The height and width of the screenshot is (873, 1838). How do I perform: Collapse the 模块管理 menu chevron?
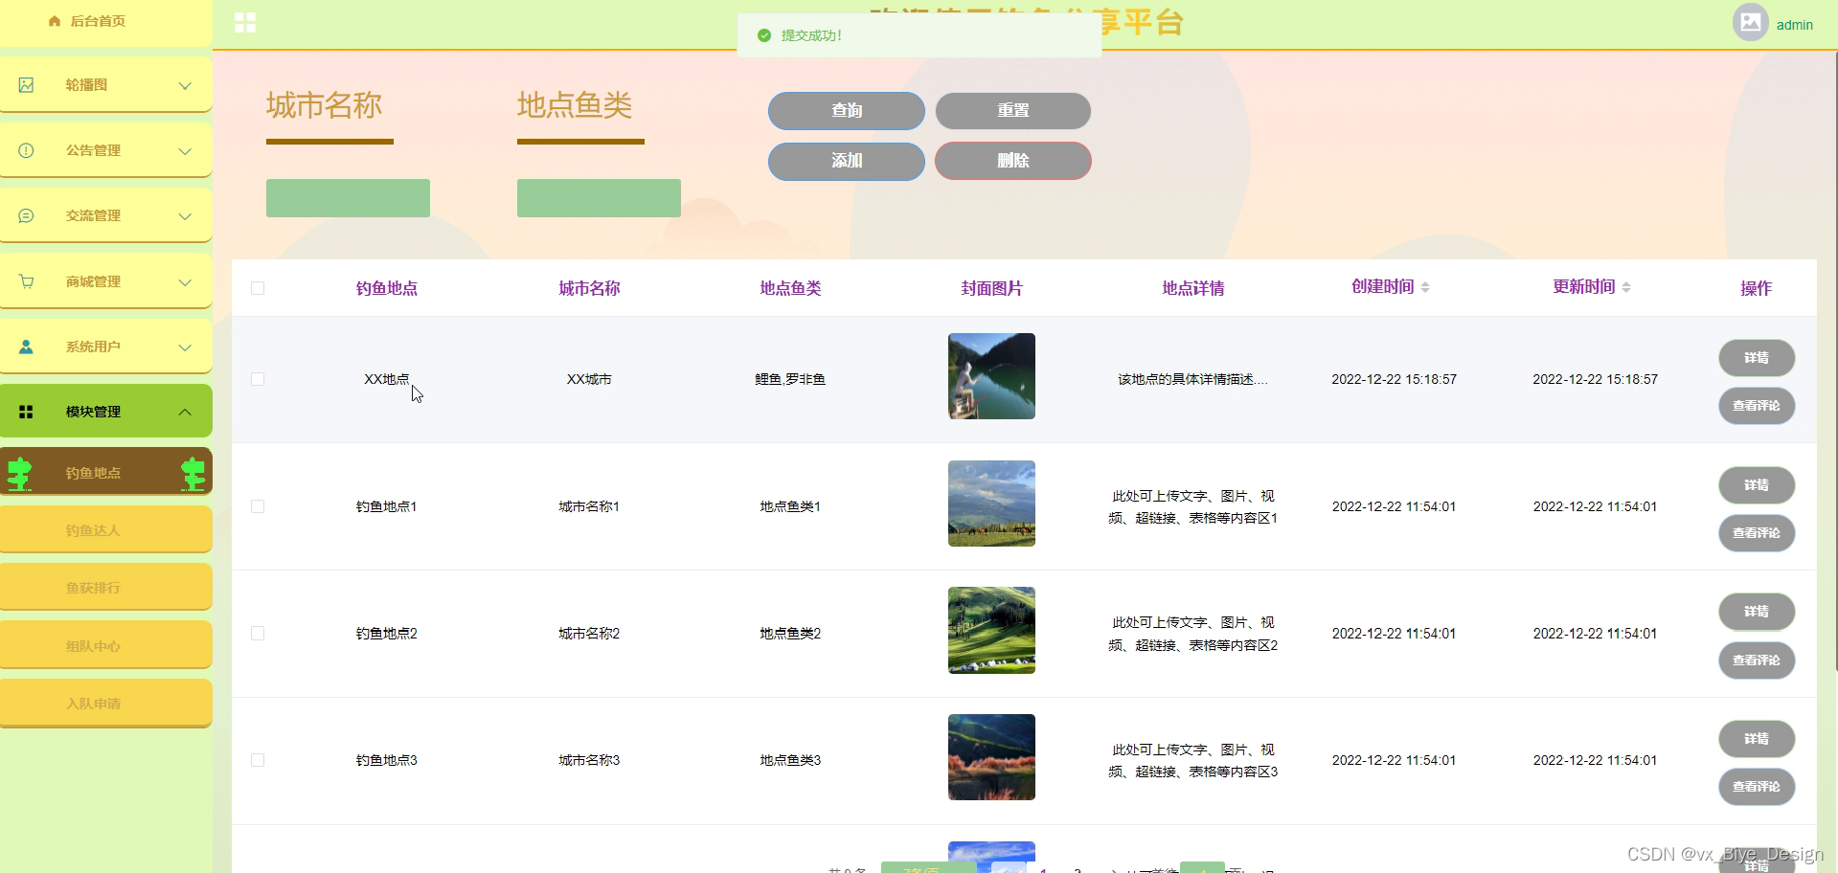(x=185, y=412)
